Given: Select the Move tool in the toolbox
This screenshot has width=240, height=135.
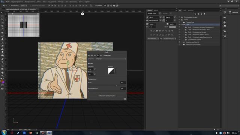Looking at the screenshot, I should coord(2,13).
